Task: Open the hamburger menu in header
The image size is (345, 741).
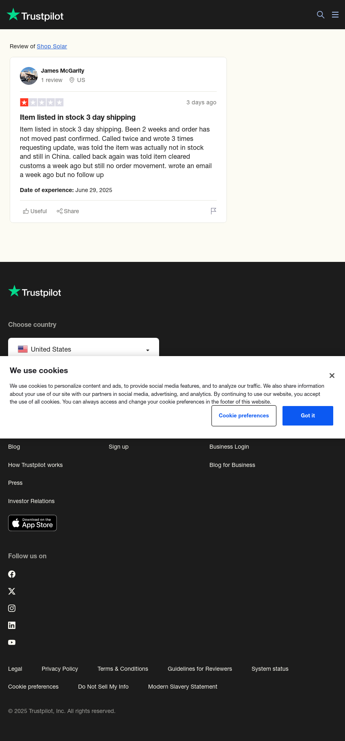Action: (335, 15)
